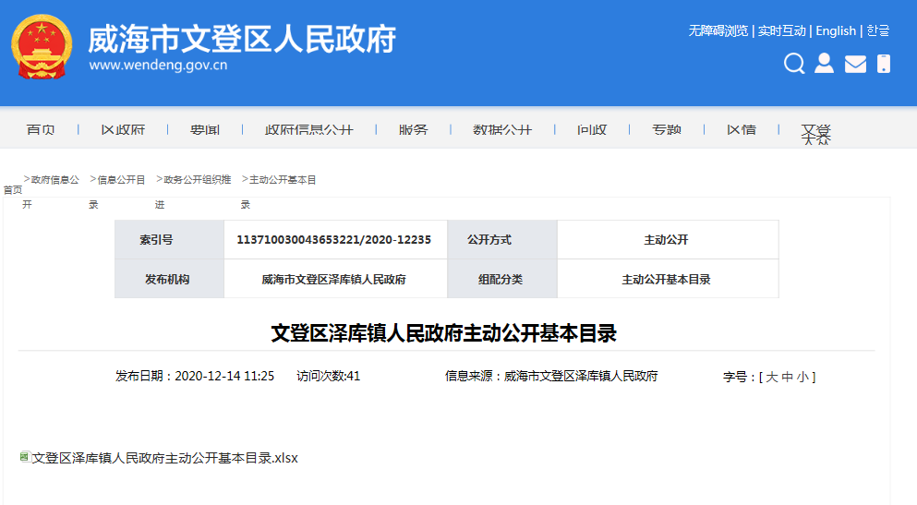This screenshot has width=917, height=505.
Task: Set font size to 小 (small)
Action: pos(803,377)
